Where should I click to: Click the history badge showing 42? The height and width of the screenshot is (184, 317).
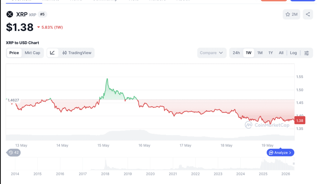[14, 153]
